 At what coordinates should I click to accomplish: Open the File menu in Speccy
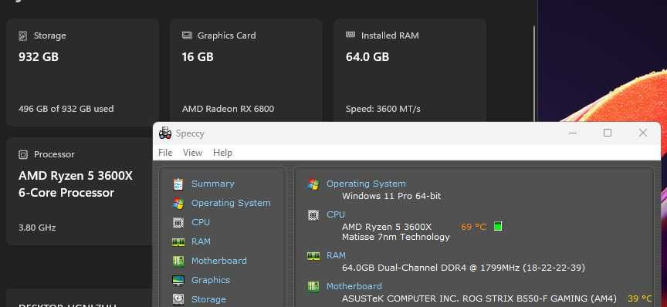(165, 153)
